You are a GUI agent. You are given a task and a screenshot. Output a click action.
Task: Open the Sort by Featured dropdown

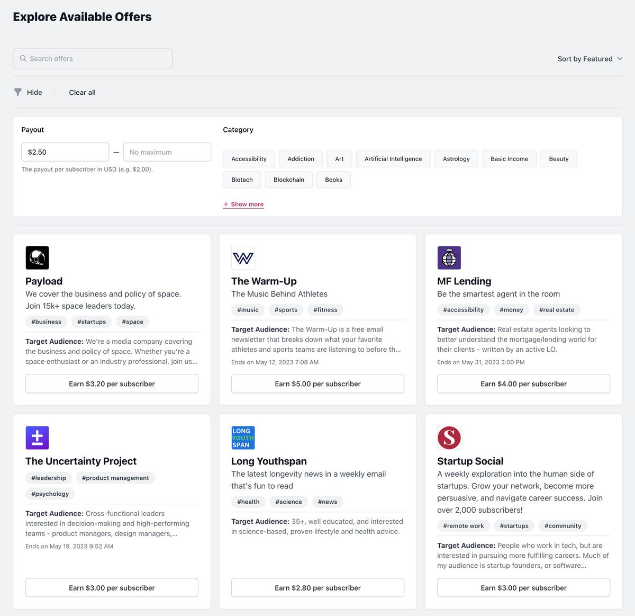pos(589,59)
